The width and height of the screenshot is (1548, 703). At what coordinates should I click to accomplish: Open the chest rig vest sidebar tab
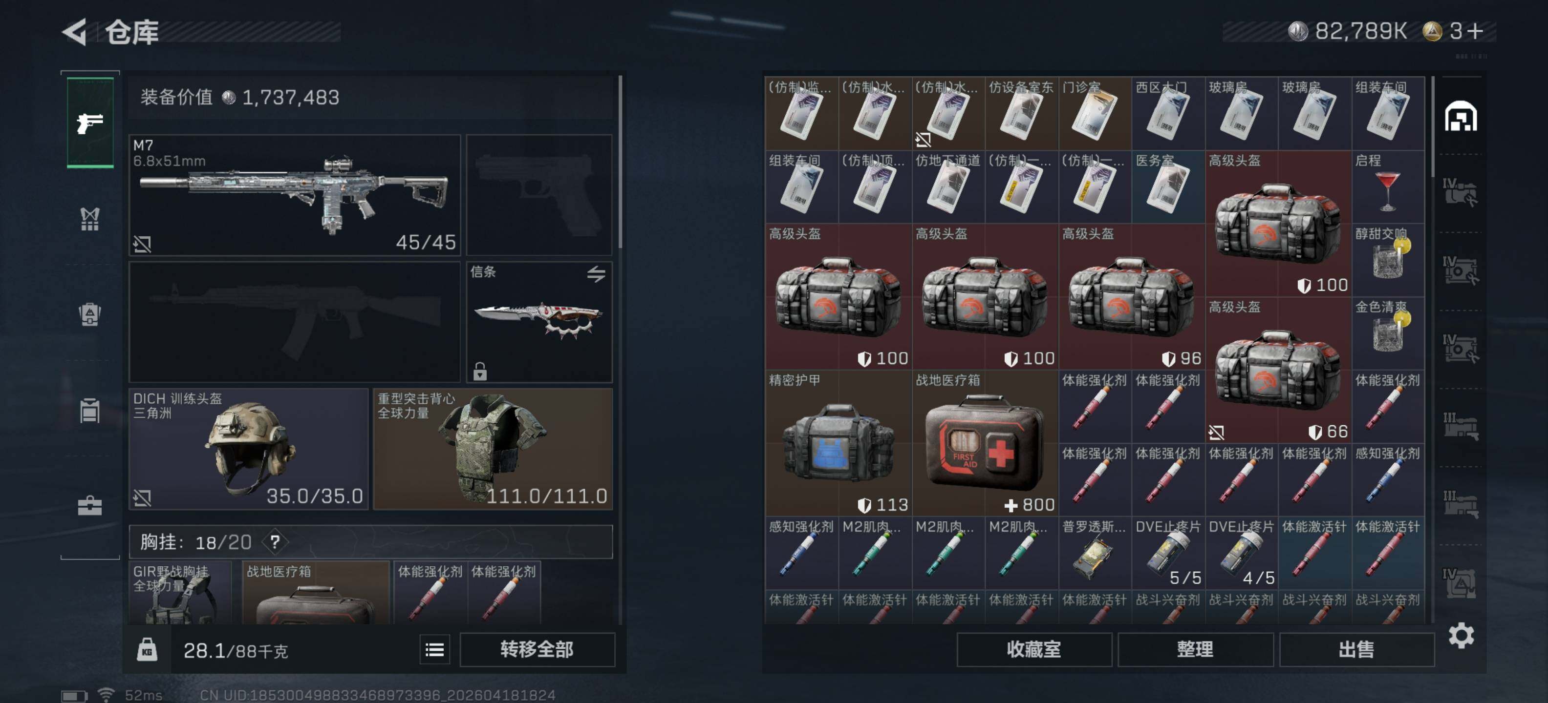point(90,219)
